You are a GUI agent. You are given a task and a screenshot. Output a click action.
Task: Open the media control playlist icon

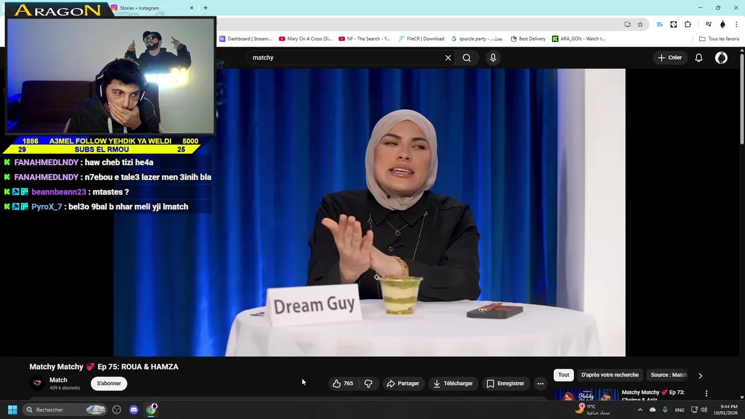(x=708, y=24)
